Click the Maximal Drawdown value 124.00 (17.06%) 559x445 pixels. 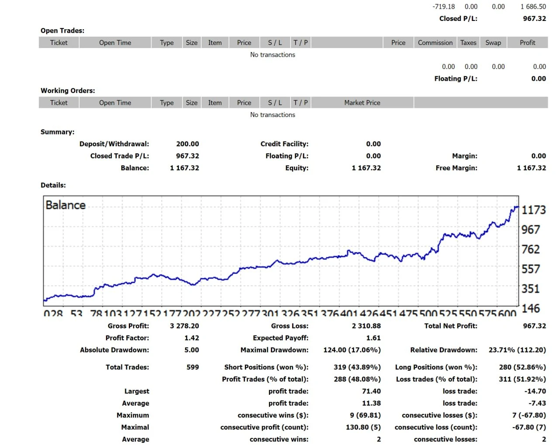352,350
